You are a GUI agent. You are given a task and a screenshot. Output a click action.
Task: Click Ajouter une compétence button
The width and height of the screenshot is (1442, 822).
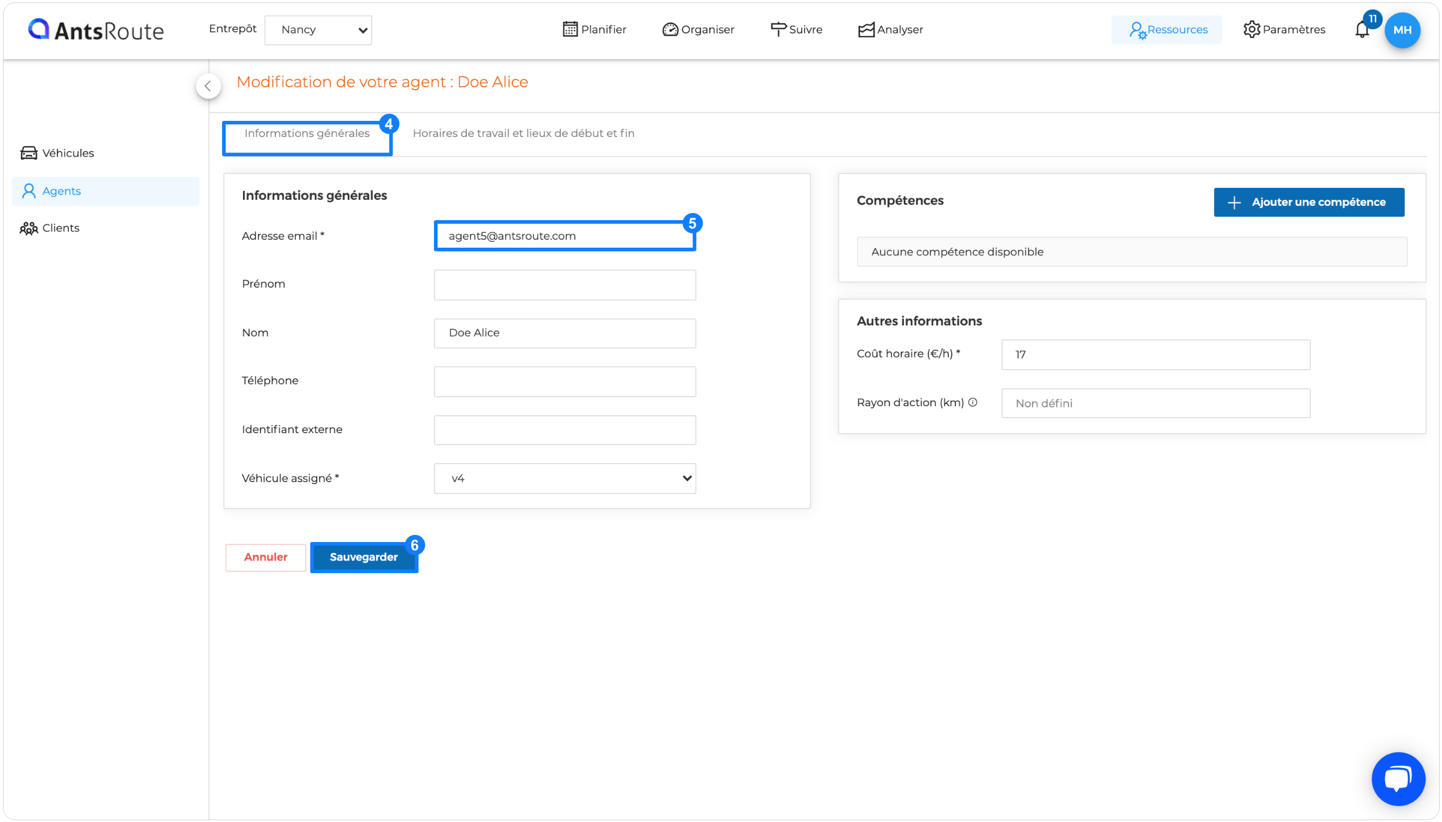[1309, 202]
